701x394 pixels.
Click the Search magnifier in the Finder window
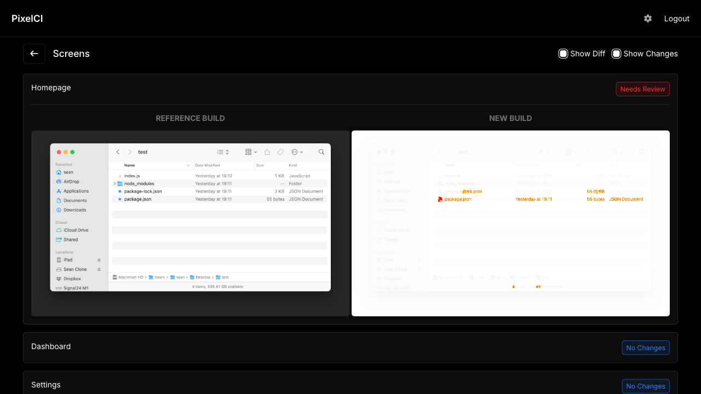pyautogui.click(x=321, y=152)
